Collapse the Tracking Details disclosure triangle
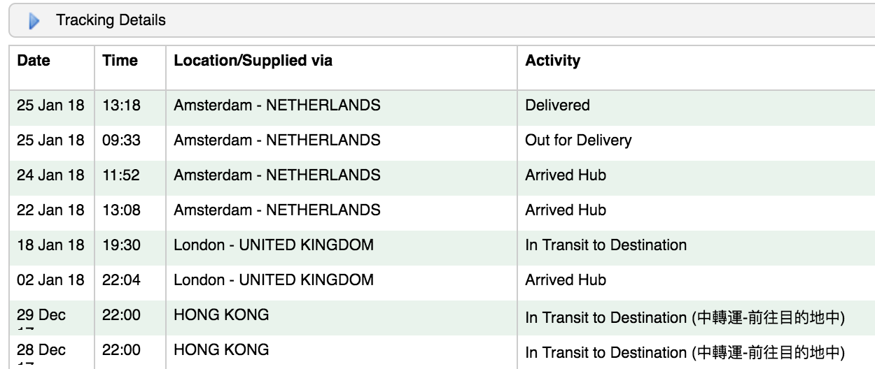 click(x=34, y=22)
